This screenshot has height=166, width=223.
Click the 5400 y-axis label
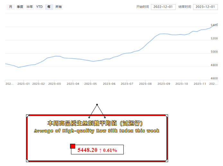(x=214, y=25)
